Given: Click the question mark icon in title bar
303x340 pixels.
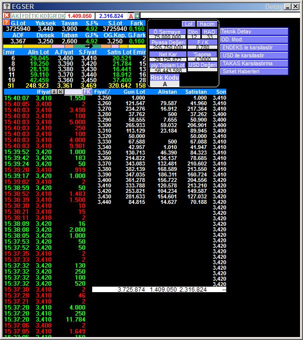Looking at the screenshot, I should click(7, 6).
